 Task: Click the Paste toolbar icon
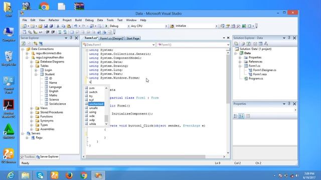(69, 26)
